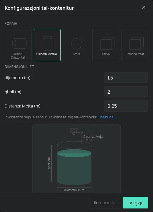Click the 'għoli (m)' label
153x212 pixels.
click(13, 92)
